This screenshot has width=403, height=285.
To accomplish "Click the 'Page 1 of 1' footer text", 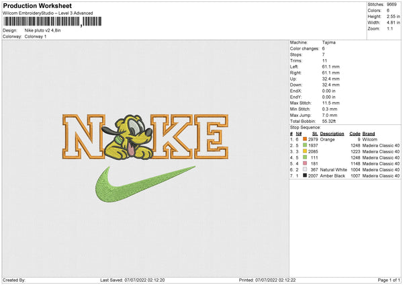I will click(389, 280).
